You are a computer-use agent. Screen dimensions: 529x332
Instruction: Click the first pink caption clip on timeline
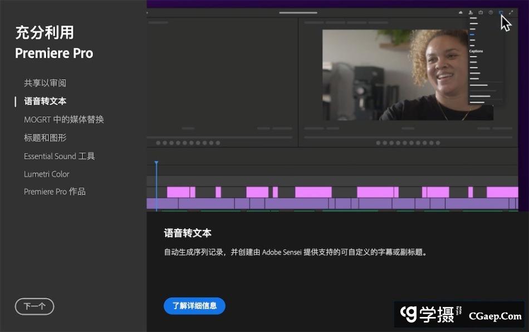tap(178, 192)
